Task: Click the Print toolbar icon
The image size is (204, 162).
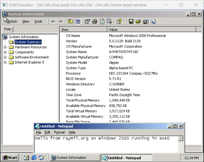Action: tap(95, 21)
